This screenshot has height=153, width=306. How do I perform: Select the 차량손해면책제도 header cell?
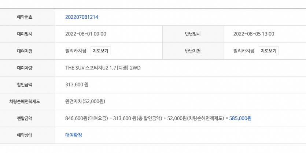click(x=27, y=101)
